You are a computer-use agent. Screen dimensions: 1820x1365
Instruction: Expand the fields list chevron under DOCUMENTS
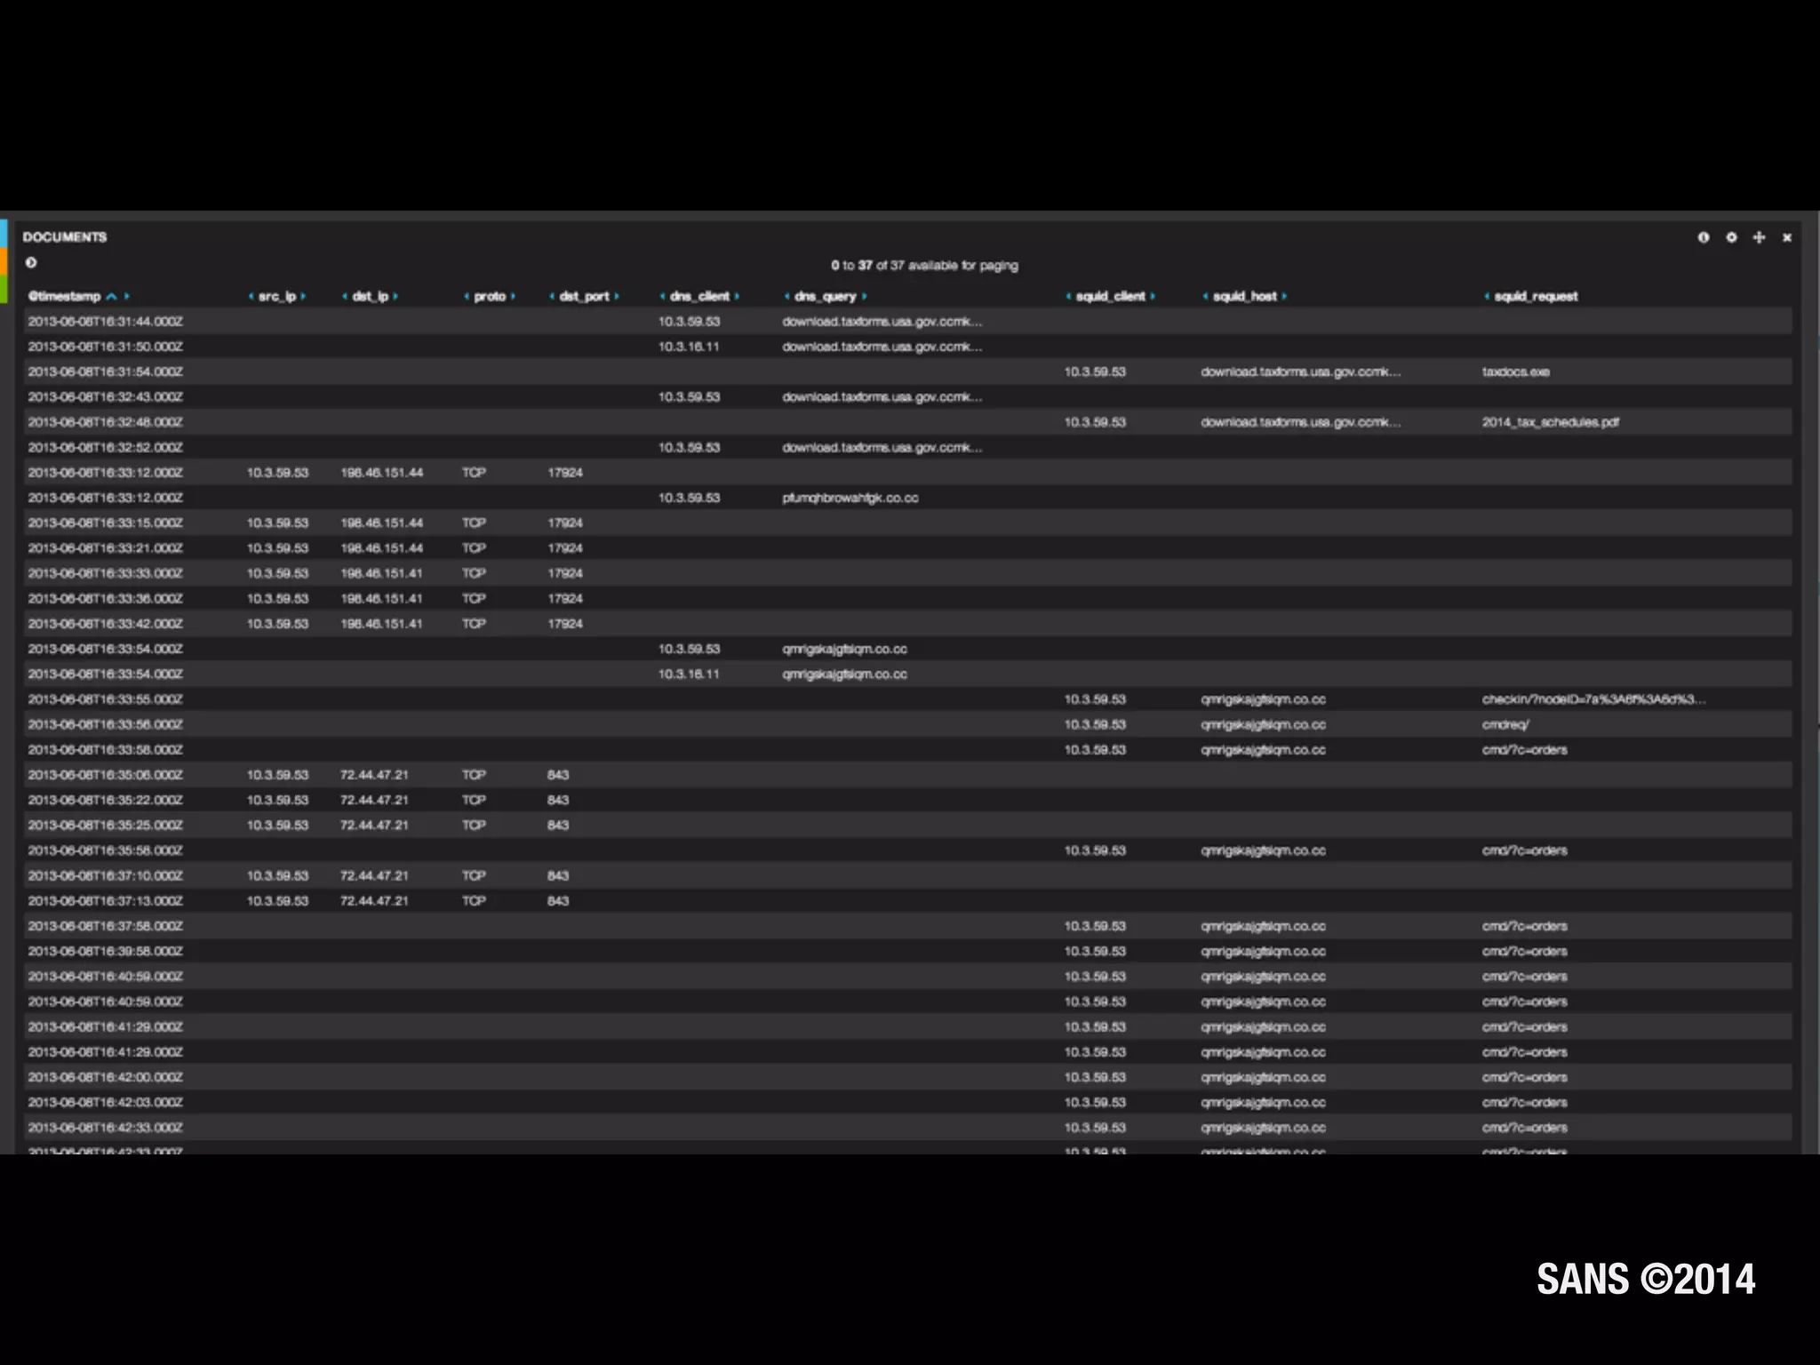click(x=31, y=262)
